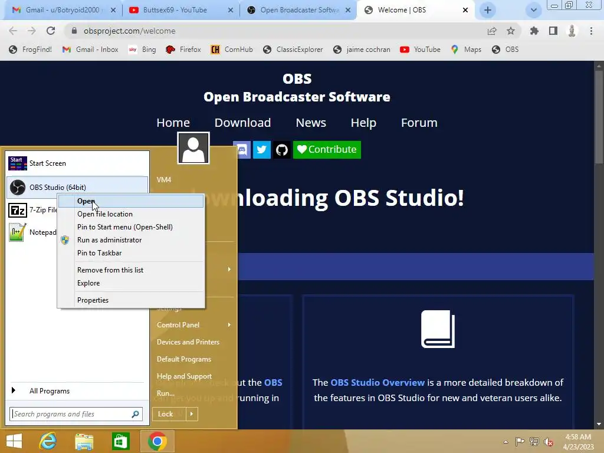This screenshot has width=604, height=453.
Task: Select Run as administrator
Action: 131,240
